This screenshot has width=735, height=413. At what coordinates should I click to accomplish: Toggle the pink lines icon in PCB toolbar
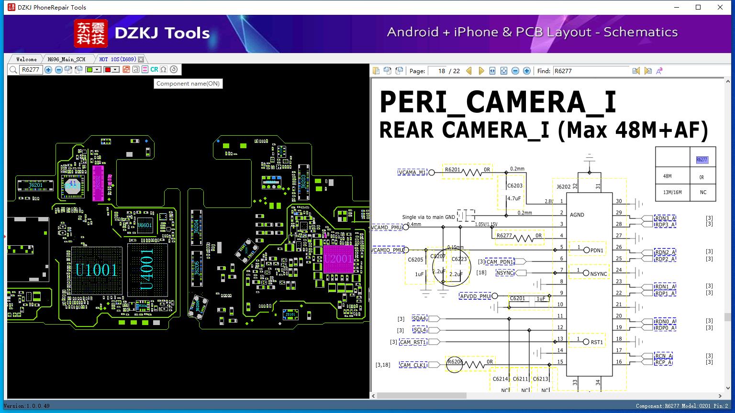(145, 70)
